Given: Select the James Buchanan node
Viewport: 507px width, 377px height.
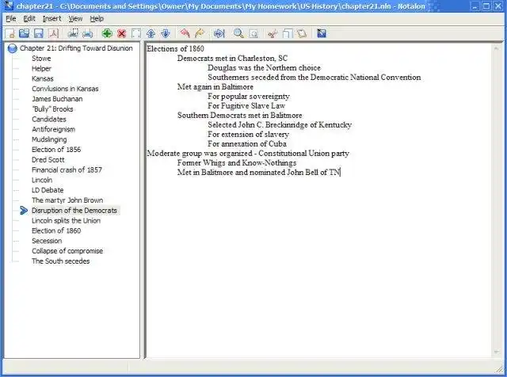Looking at the screenshot, I should coord(57,99).
